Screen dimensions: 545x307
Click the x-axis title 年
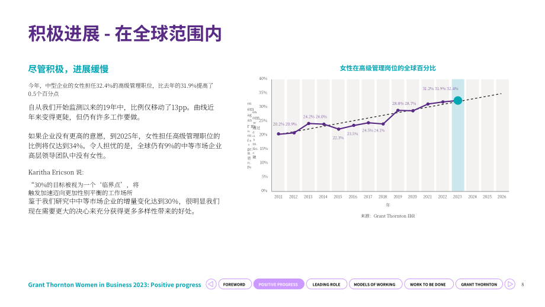tap(388, 205)
